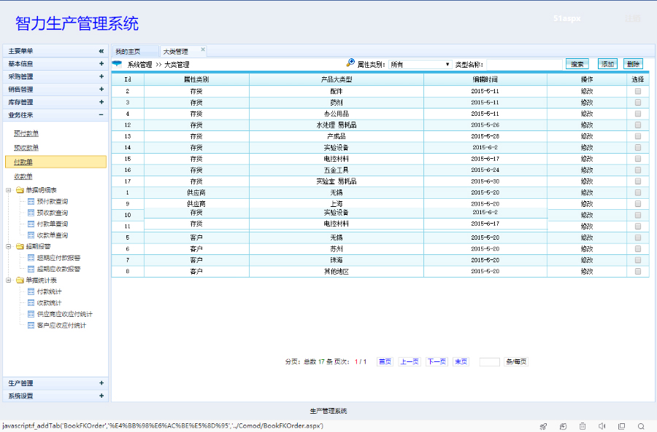Collapse the 超期报警 tree node

click(x=8, y=247)
